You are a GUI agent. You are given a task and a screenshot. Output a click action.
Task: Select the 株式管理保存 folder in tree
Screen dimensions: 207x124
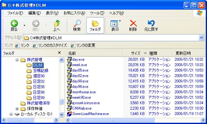[x=38, y=103]
